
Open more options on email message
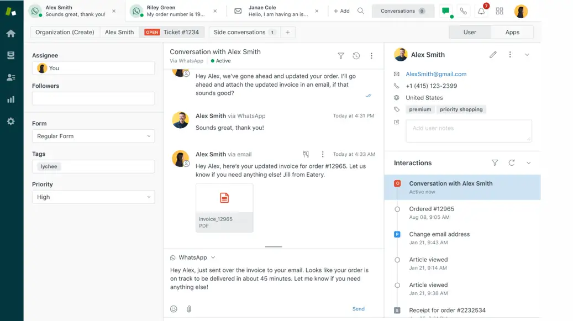(323, 154)
